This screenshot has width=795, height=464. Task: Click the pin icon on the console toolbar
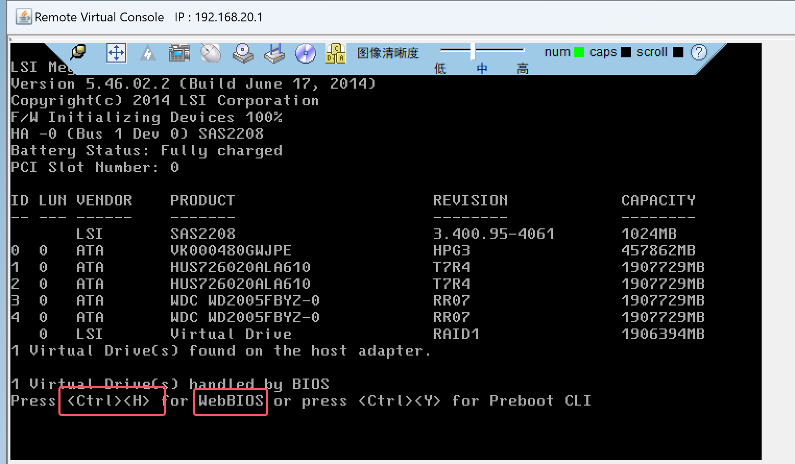pos(78,52)
